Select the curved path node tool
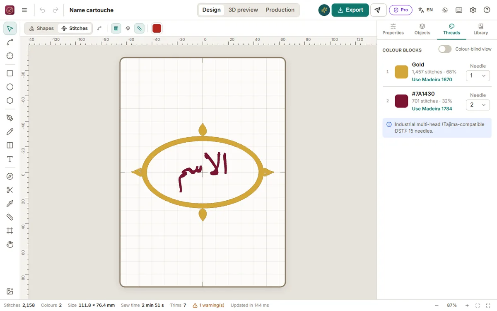497x311 pixels. [x=10, y=42]
